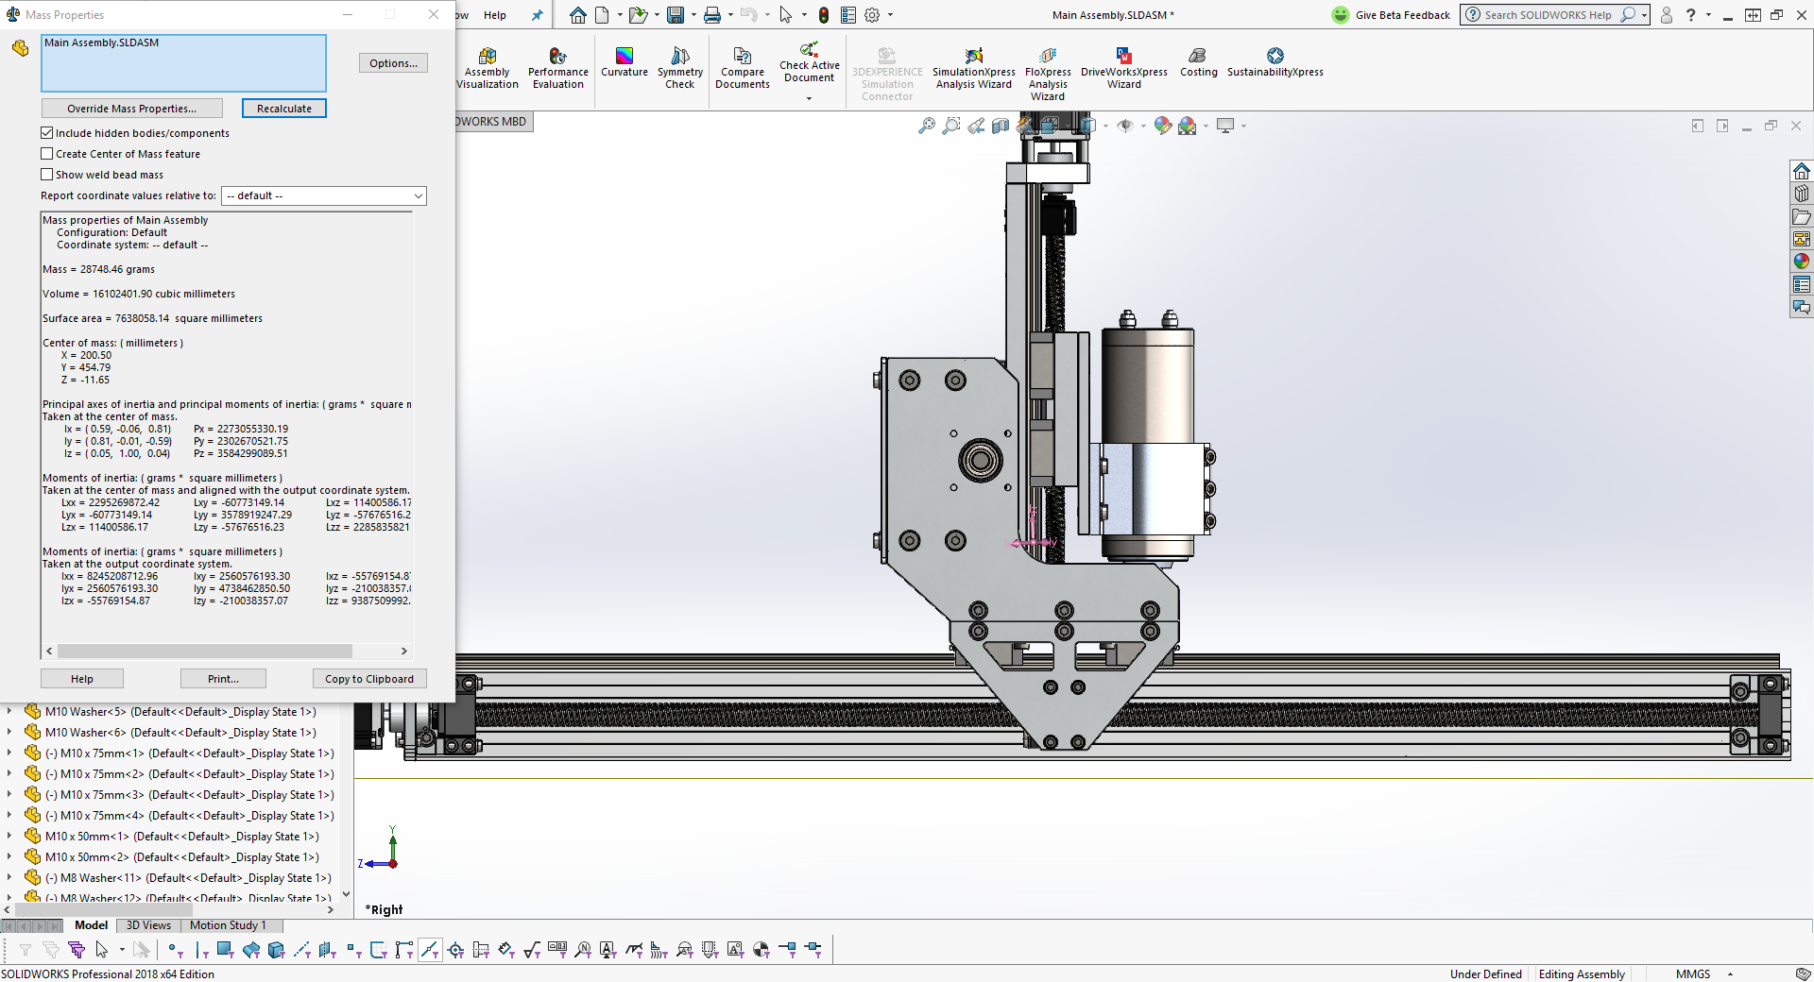Start the SimulationXpress Analysis Wizard
The width and height of the screenshot is (1814, 982).
[973, 69]
